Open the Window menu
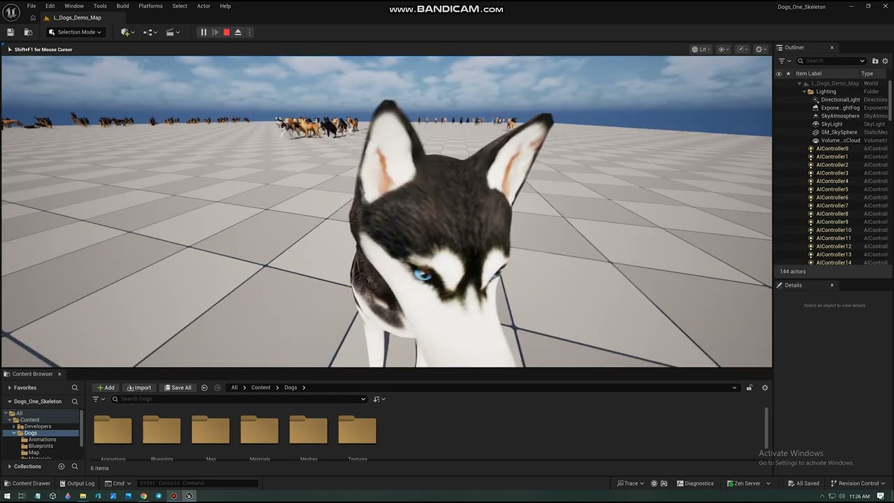This screenshot has height=503, width=894. point(74,6)
